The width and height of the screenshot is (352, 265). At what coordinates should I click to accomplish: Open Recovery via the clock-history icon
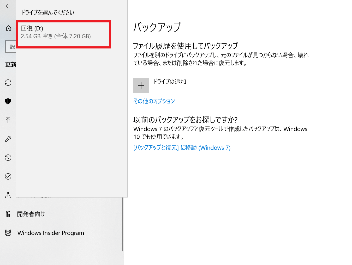pos(8,158)
